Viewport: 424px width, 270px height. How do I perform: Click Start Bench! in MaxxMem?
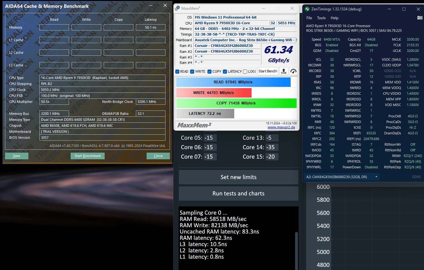click(268, 71)
